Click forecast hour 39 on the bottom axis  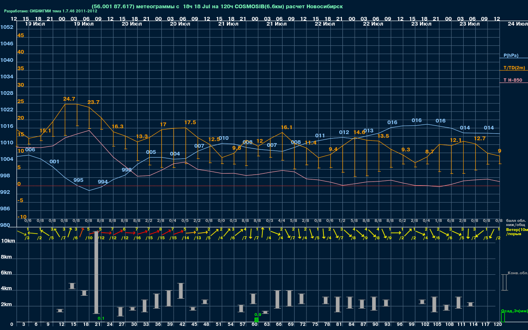pyautogui.click(x=170, y=325)
